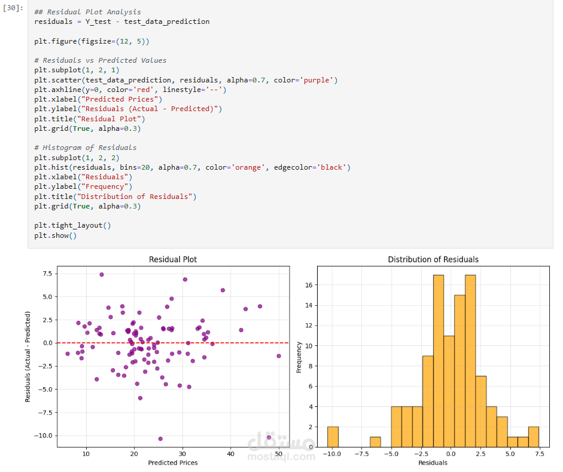Place cursor on the residuals assignment line
The image size is (563, 472).
click(x=121, y=22)
